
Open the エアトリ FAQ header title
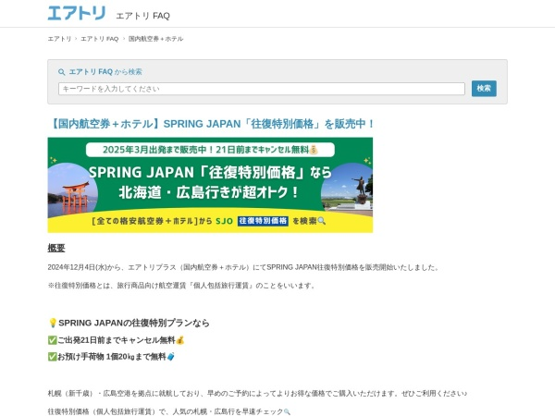click(143, 16)
